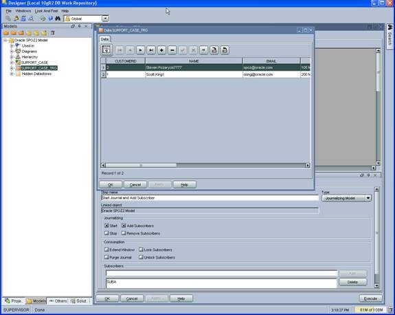Click the checkmark post changes button
This screenshot has height=315, width=395.
(183, 50)
